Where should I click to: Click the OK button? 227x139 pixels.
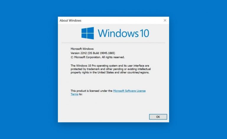click(x=158, y=117)
